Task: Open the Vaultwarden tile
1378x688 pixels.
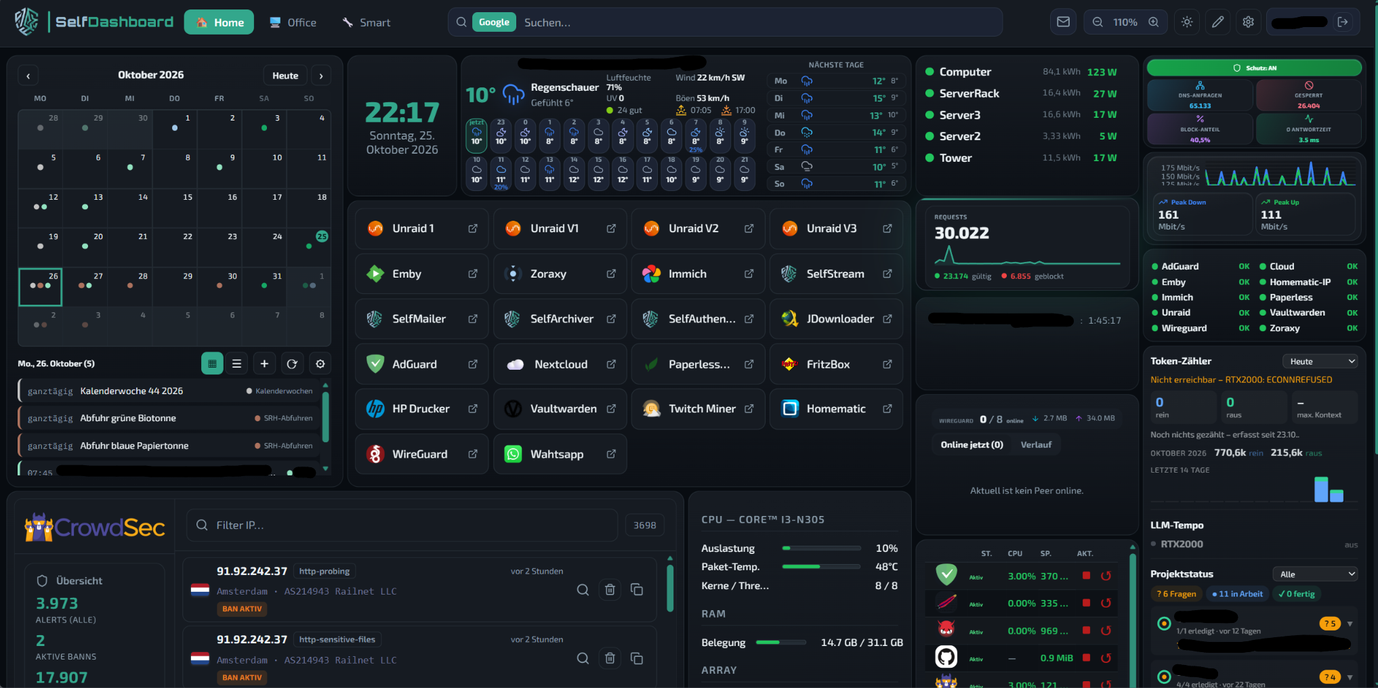Action: pos(560,409)
